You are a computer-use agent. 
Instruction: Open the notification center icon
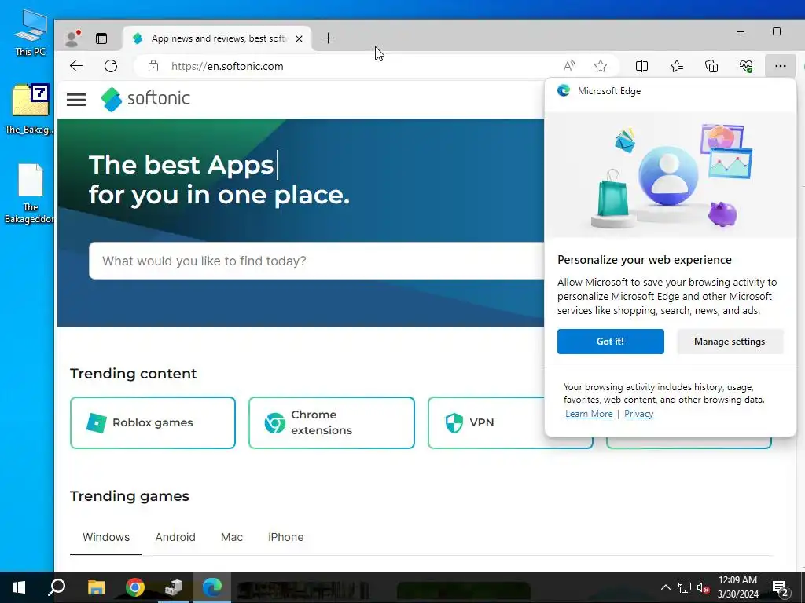coord(781,588)
